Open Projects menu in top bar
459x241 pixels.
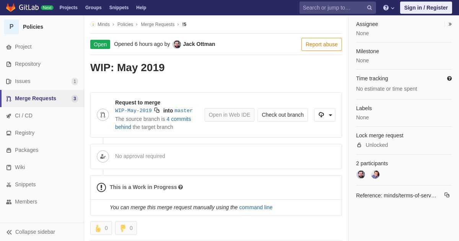68,8
